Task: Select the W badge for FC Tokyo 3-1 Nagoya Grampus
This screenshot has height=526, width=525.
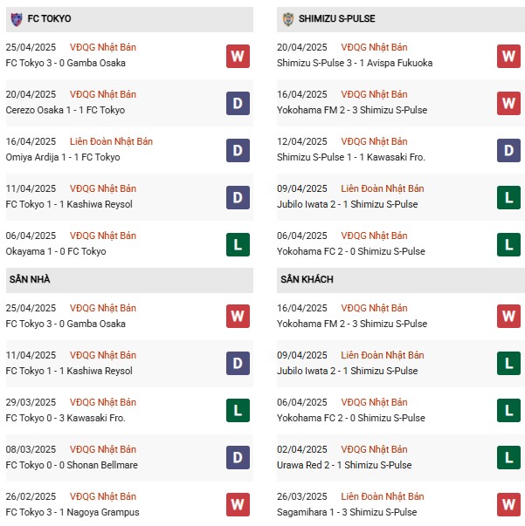Action: tap(238, 506)
